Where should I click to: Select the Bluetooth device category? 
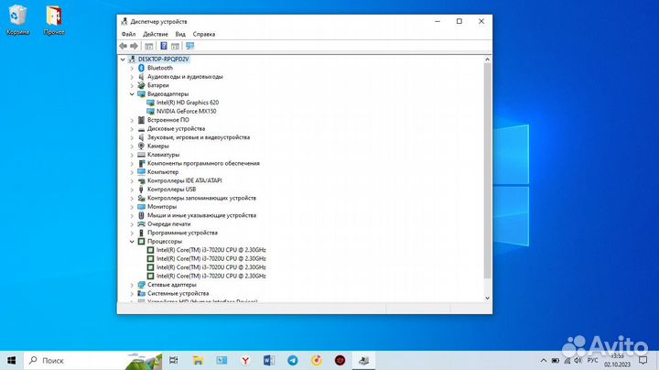tap(159, 68)
